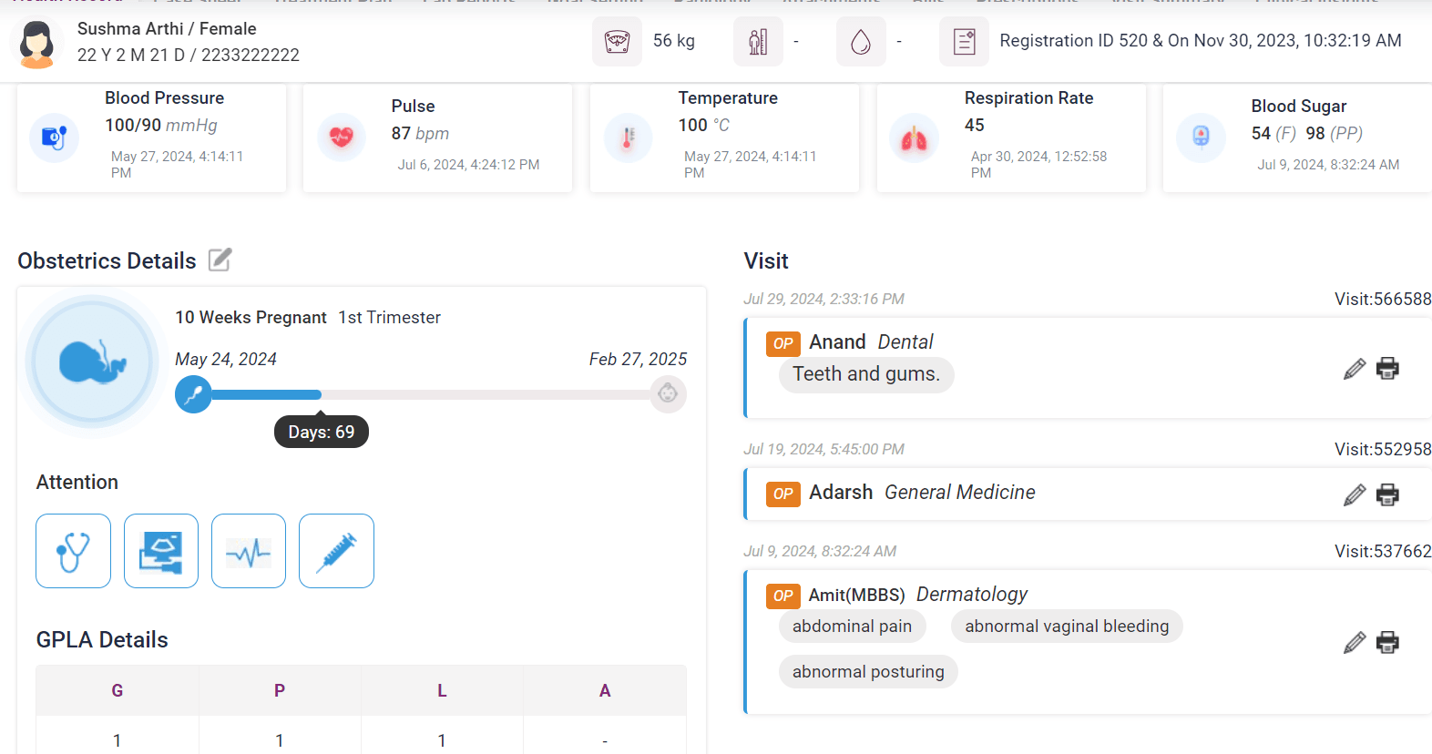1432x754 pixels.
Task: Open the ultrasound scan attention icon
Action: [161, 551]
